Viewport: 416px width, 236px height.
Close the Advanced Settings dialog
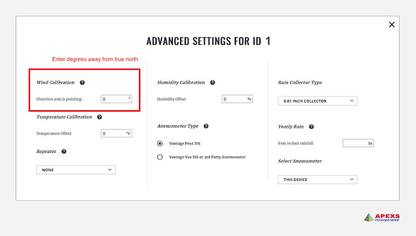[391, 25]
